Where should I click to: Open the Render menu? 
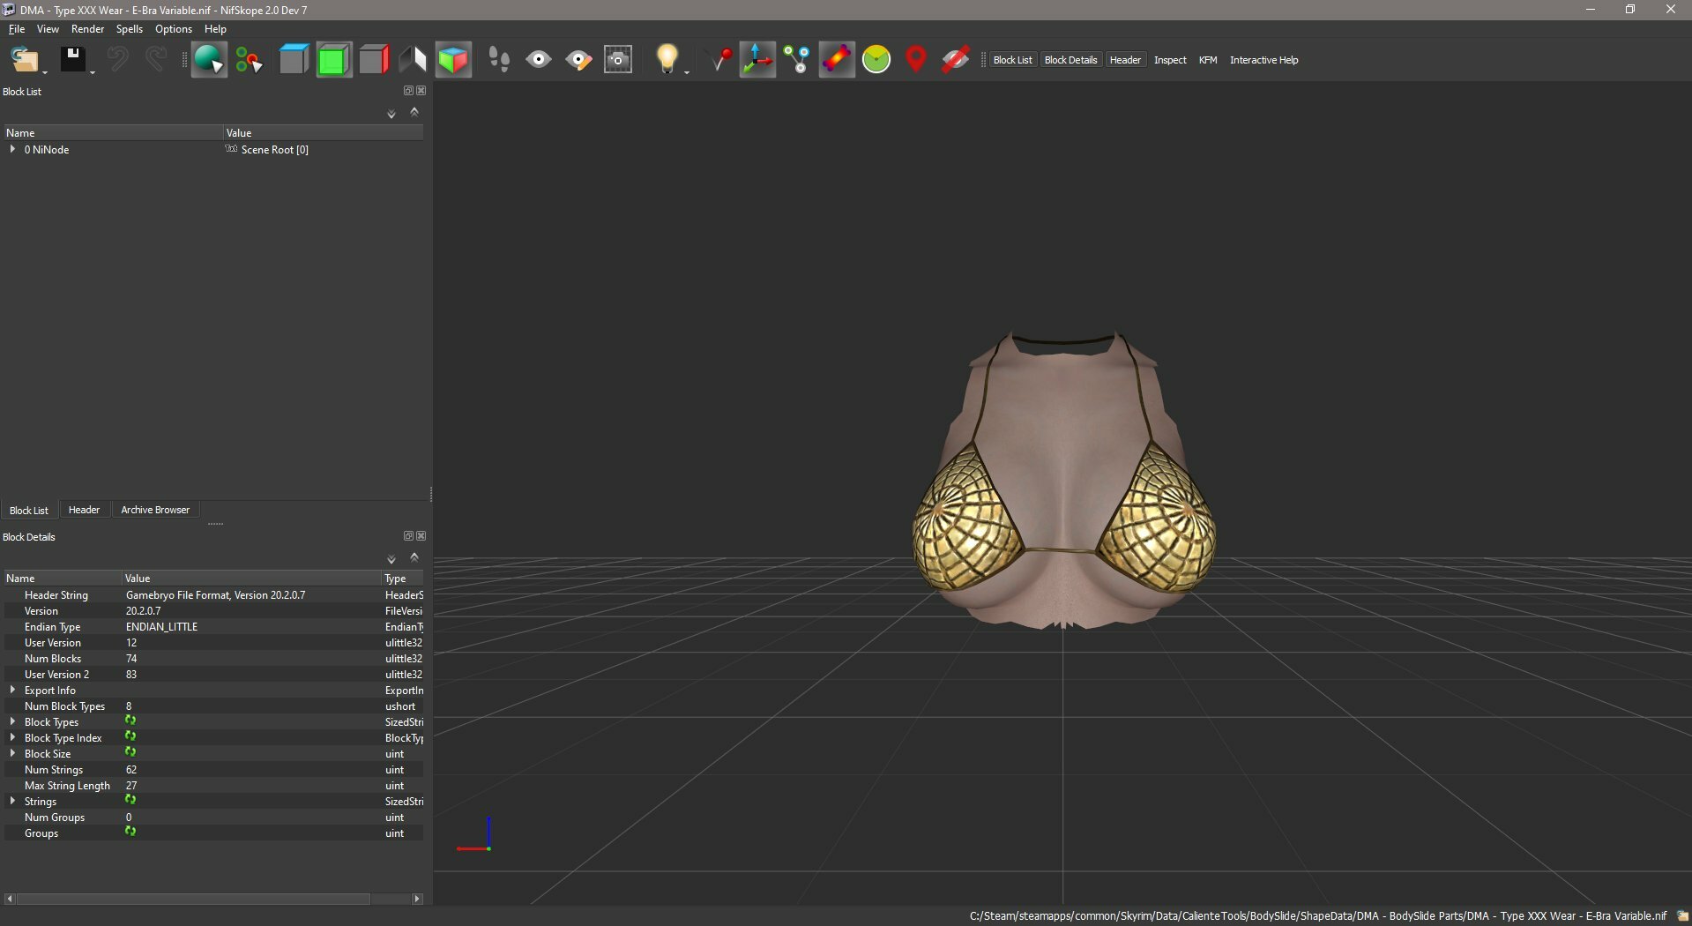87,29
